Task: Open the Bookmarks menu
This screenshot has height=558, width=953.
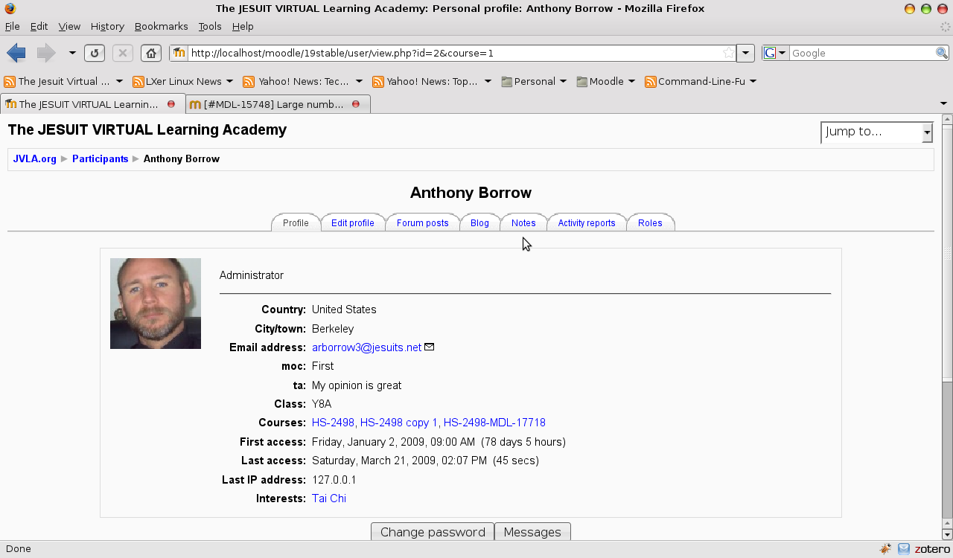Action: (x=161, y=26)
